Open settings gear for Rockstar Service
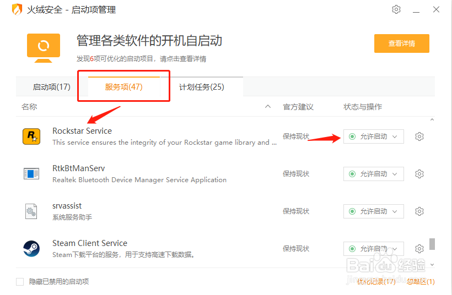 (419, 136)
